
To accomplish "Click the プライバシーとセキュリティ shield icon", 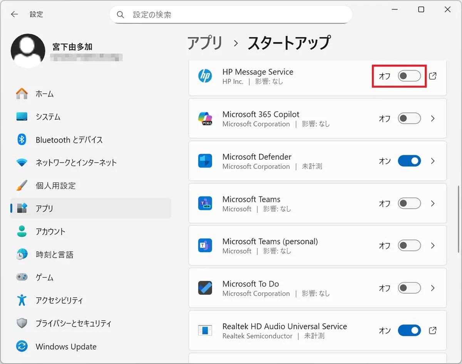I will tap(22, 323).
